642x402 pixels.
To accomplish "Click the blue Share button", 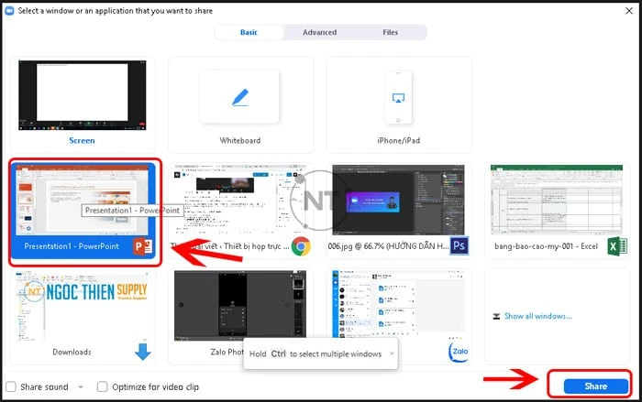I will click(x=596, y=386).
